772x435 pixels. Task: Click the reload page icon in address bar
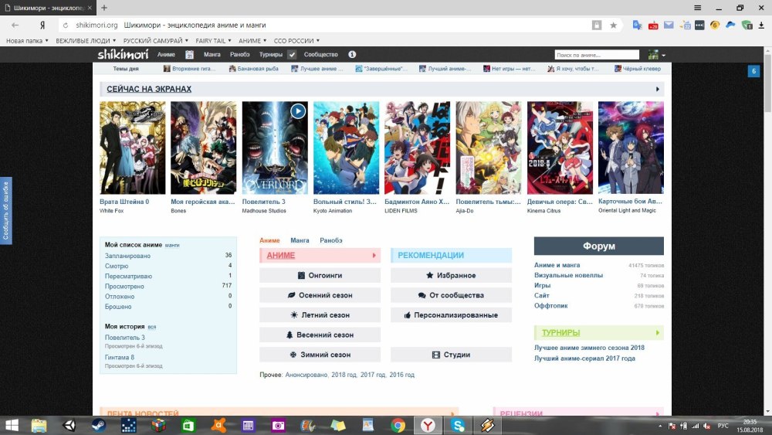[x=66, y=25]
